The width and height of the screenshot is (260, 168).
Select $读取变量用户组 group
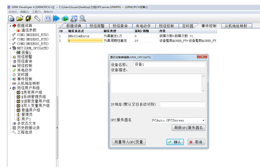click(35, 101)
